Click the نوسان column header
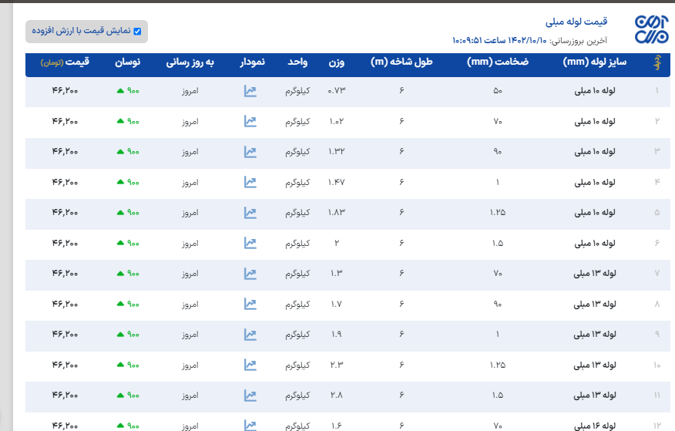The image size is (675, 431). (128, 62)
